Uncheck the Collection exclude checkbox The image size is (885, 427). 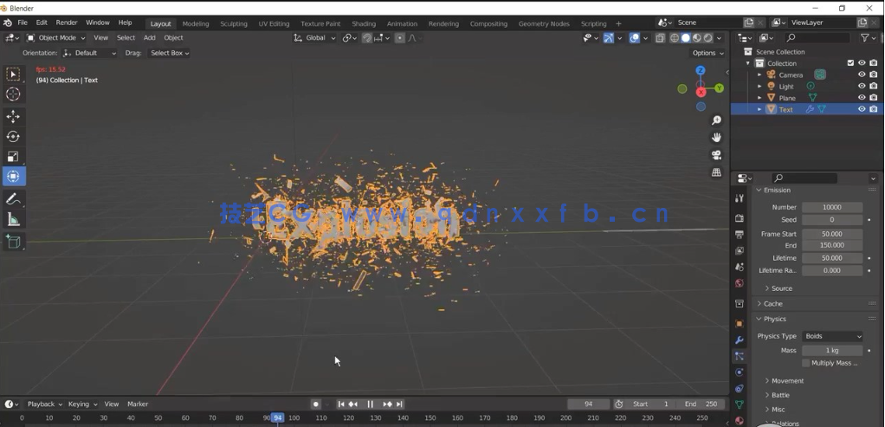click(x=850, y=63)
